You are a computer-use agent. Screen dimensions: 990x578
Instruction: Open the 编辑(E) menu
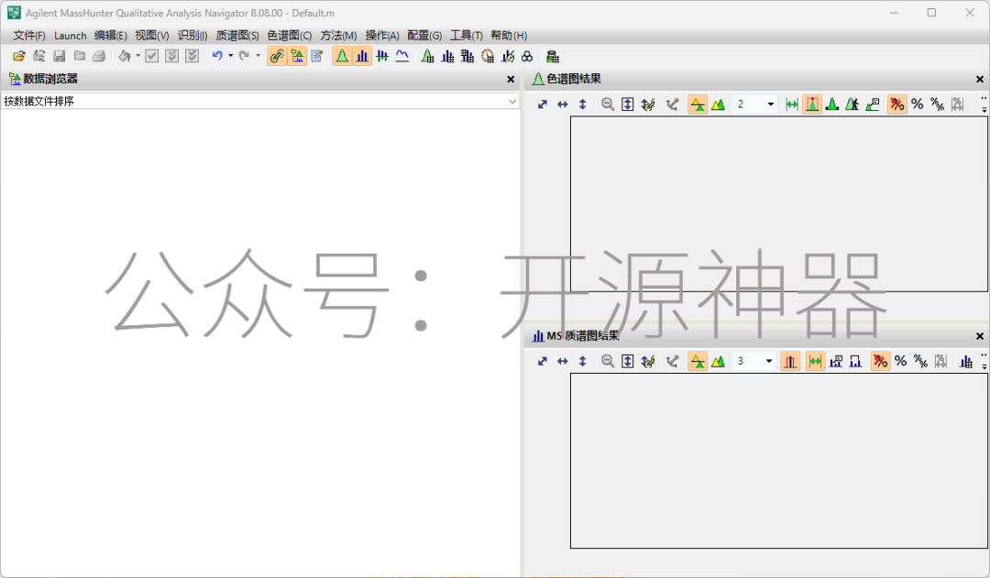(x=111, y=36)
